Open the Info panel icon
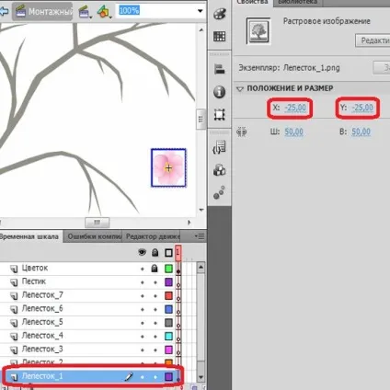The image size is (390, 390). tap(220, 92)
